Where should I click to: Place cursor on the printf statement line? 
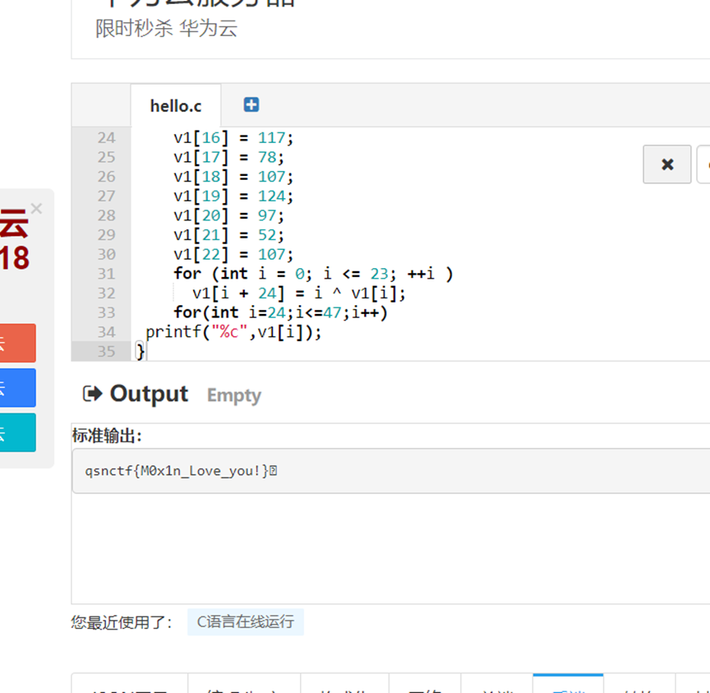click(234, 332)
